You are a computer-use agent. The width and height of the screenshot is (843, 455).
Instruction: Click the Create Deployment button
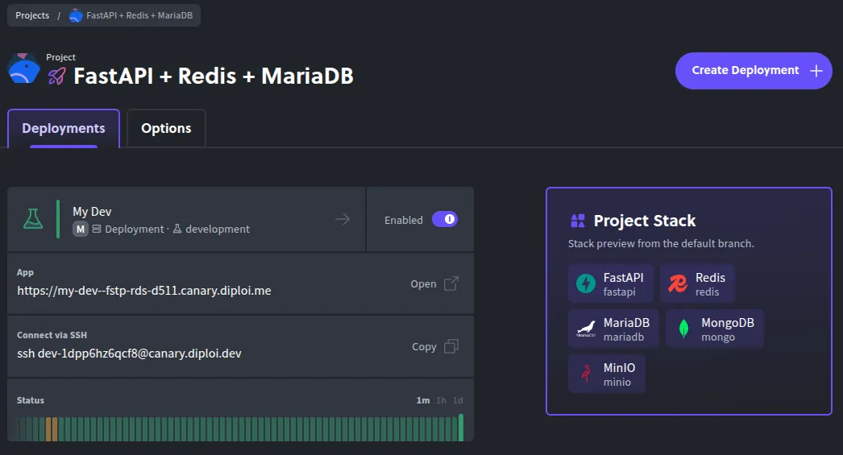[x=753, y=71]
